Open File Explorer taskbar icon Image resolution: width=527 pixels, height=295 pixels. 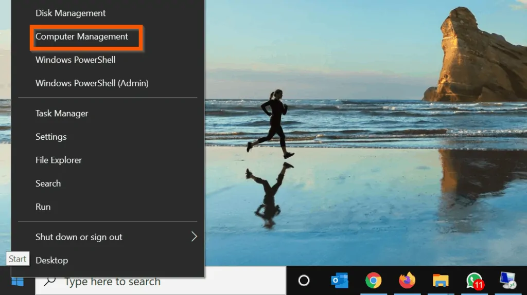(x=441, y=281)
